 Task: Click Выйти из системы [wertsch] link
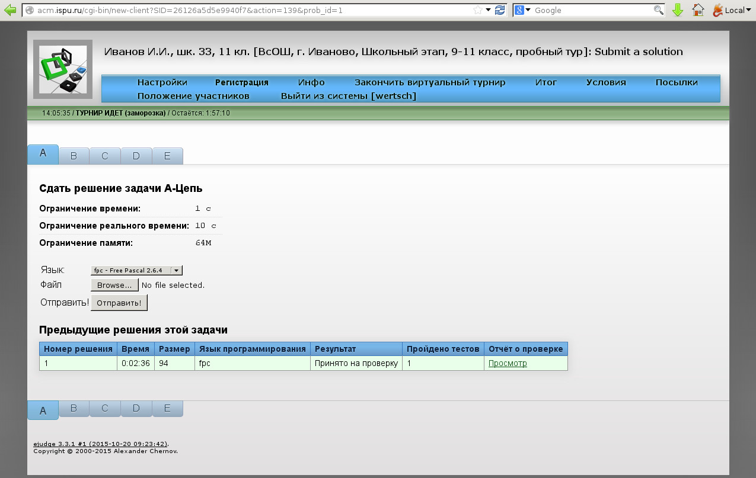348,96
